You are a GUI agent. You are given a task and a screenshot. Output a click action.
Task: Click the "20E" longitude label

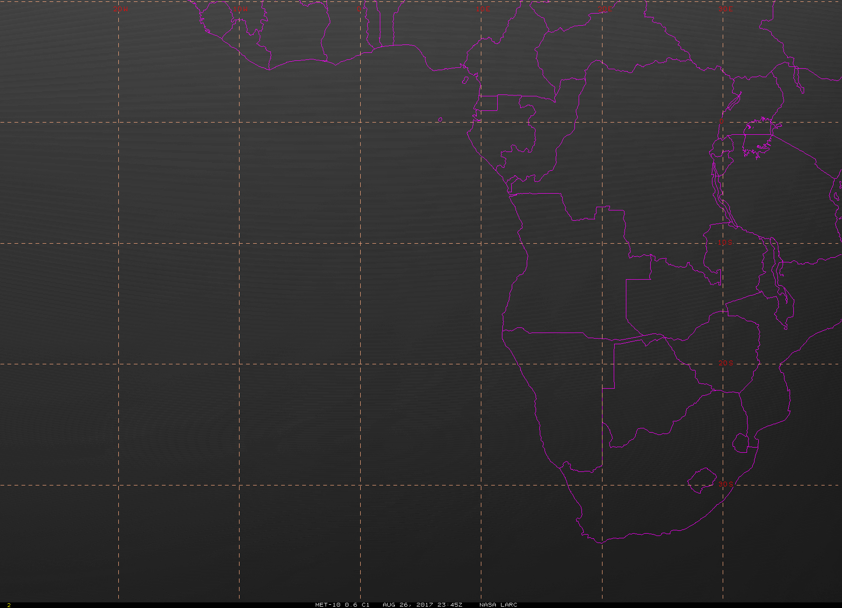[x=605, y=9]
